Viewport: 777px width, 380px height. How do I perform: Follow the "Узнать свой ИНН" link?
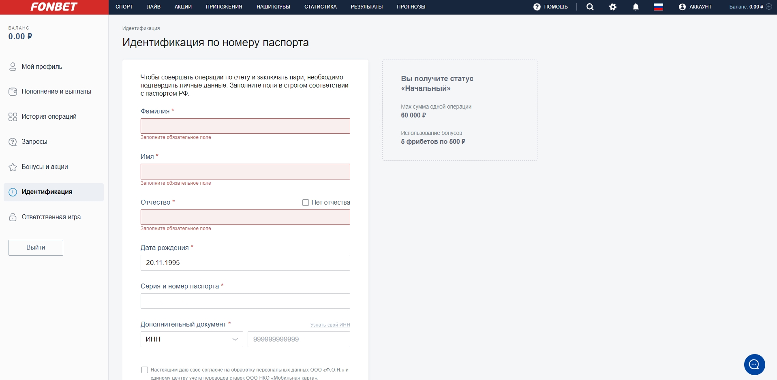pos(330,325)
